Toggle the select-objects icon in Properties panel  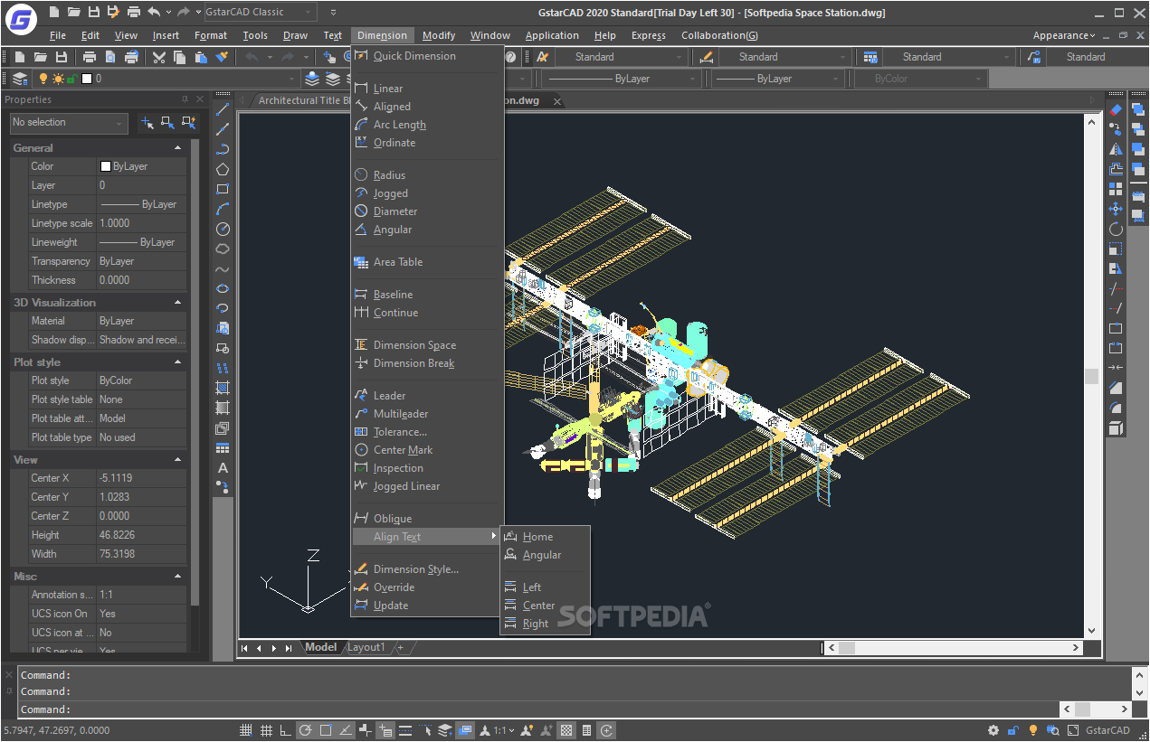click(x=167, y=123)
